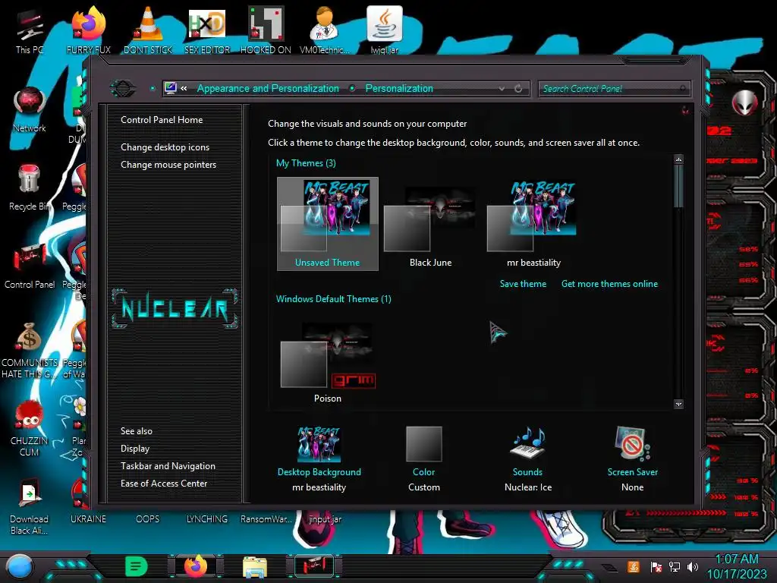Click theme list scroll up arrow
Viewport: 777px width, 583px height.
pos(679,159)
